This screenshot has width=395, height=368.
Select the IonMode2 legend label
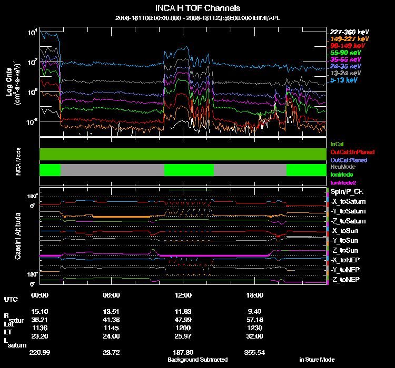click(x=343, y=182)
